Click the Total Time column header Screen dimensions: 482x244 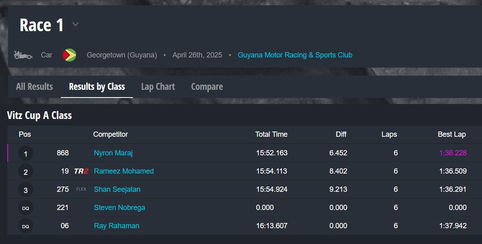coord(271,134)
